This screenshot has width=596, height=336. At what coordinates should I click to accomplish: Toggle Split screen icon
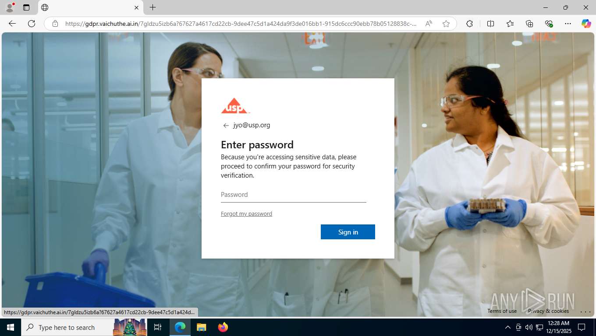490,24
